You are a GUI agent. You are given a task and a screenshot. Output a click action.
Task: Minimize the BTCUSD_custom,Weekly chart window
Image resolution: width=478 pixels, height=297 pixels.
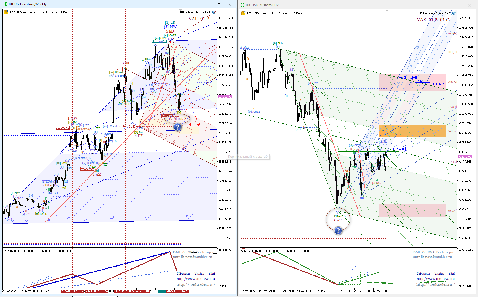209,4
